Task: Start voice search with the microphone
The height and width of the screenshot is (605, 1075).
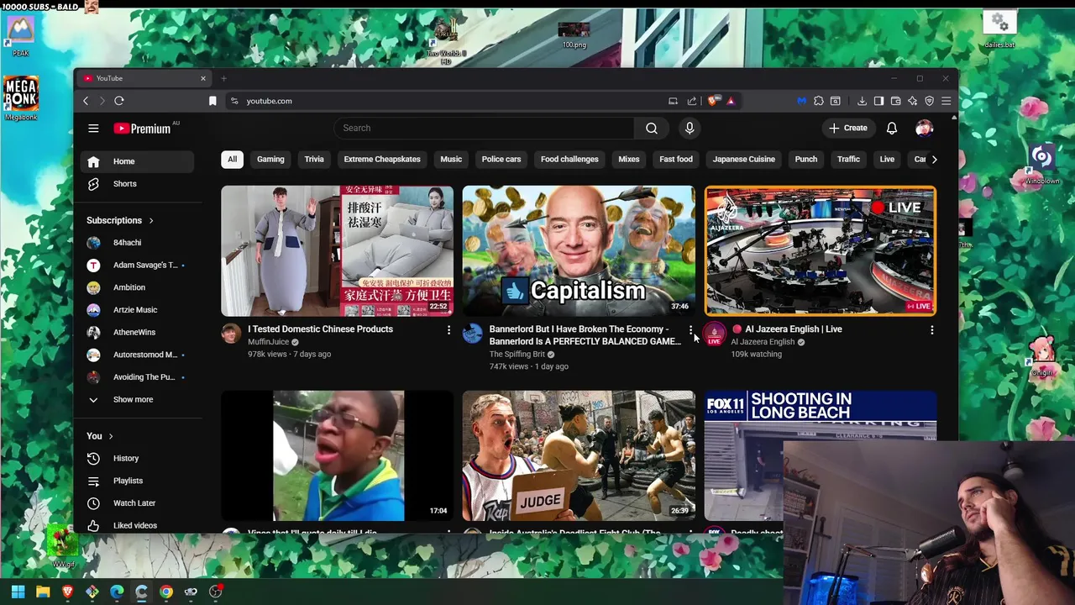Action: (x=690, y=128)
